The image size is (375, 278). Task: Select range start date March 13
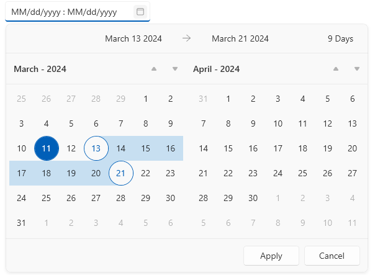96,148
